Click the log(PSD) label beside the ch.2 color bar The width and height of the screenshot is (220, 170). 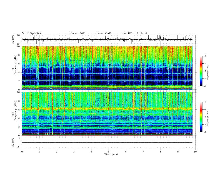click(x=208, y=118)
